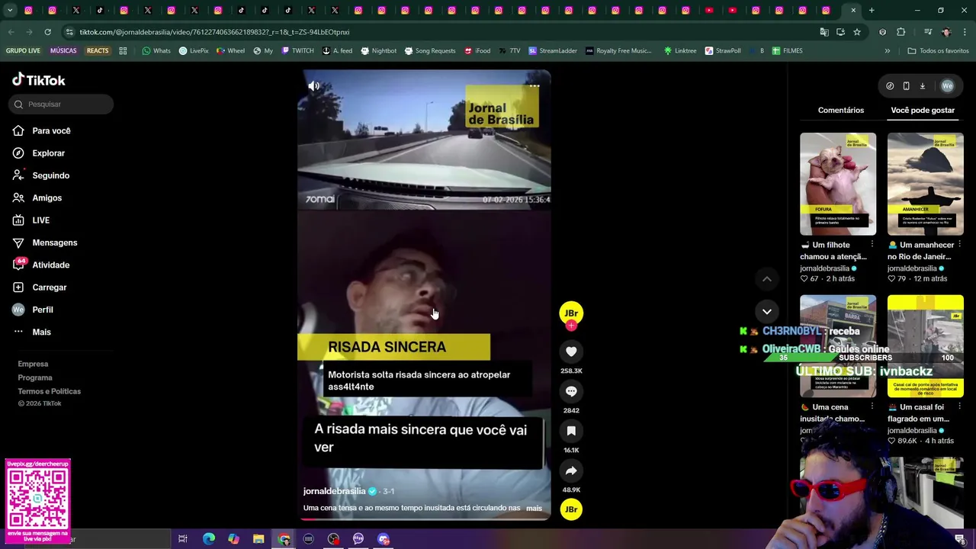Open the Programa footer link
Viewport: 976px width, 549px height.
pyautogui.click(x=35, y=378)
